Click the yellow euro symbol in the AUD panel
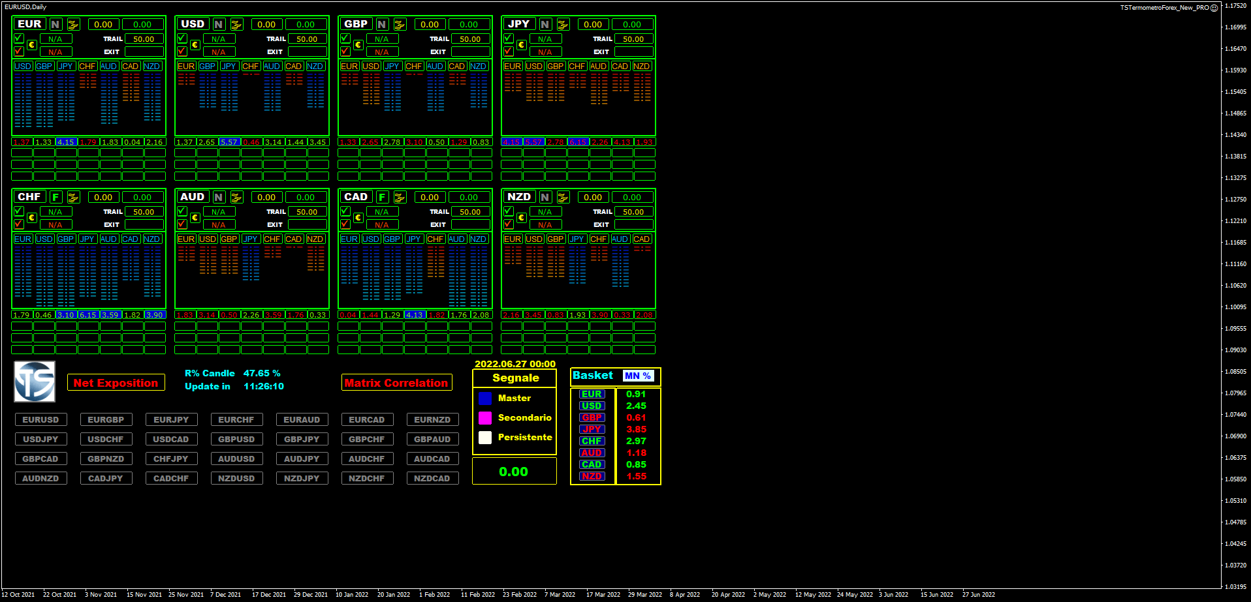This screenshot has height=602, width=1251. 195,218
